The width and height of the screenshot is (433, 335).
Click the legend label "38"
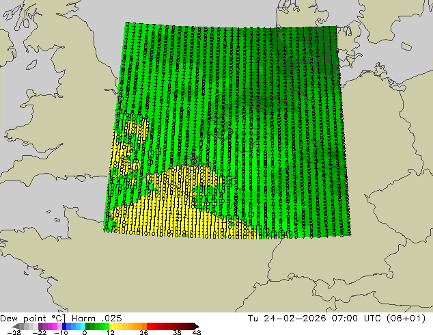[178, 332]
